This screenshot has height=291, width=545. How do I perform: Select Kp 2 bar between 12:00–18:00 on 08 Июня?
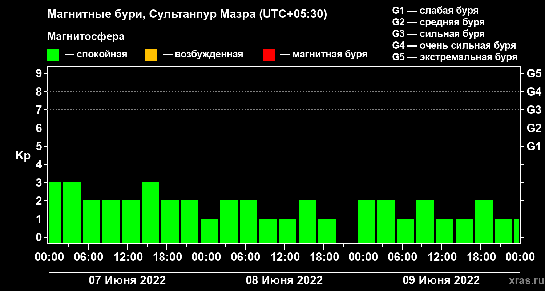point(307,222)
